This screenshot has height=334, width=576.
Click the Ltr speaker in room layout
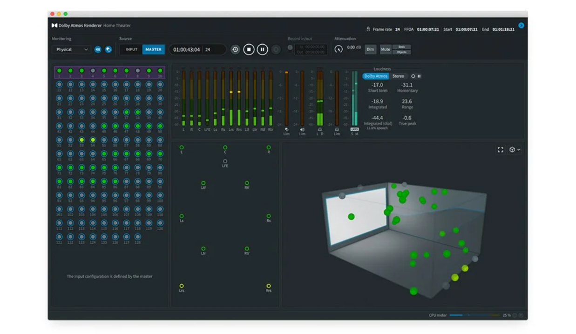tap(203, 249)
